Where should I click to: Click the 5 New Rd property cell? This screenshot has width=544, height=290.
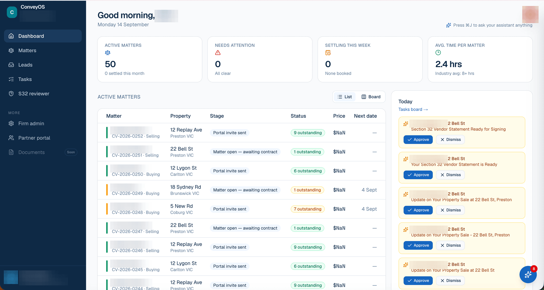click(182, 209)
